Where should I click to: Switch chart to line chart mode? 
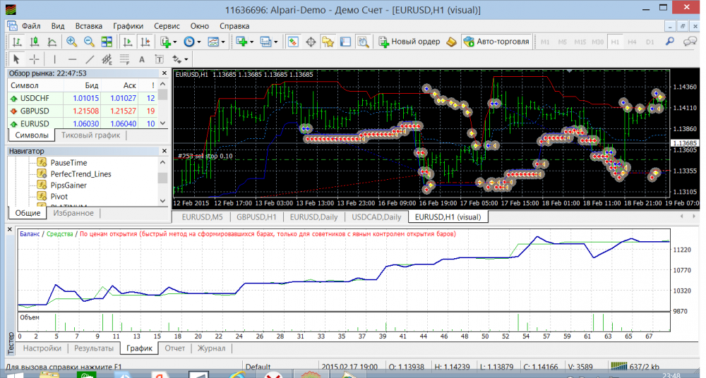click(x=52, y=42)
